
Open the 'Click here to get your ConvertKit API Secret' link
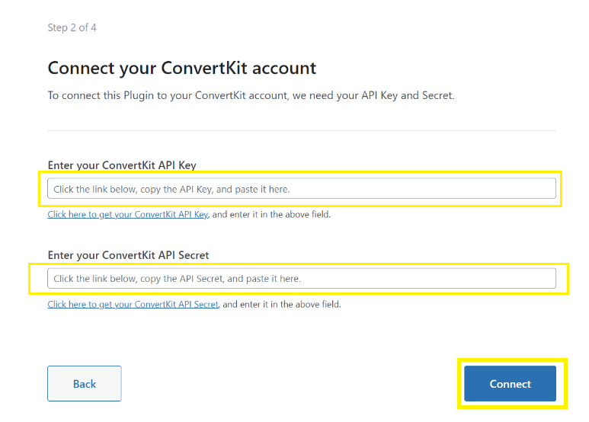pos(133,304)
